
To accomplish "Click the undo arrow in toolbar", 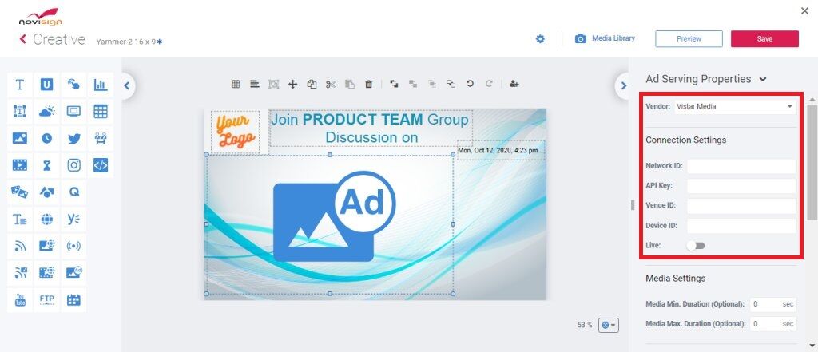I will tap(470, 83).
